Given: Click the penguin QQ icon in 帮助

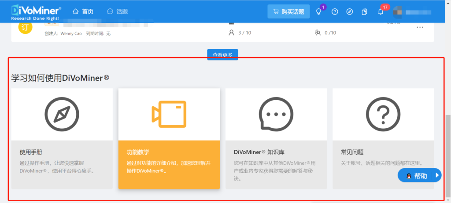Looking at the screenshot, I should coord(409,176).
